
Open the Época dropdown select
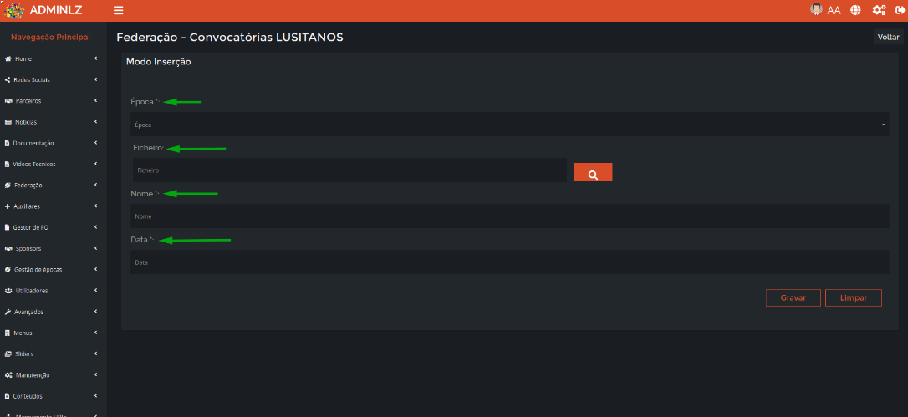pos(509,124)
